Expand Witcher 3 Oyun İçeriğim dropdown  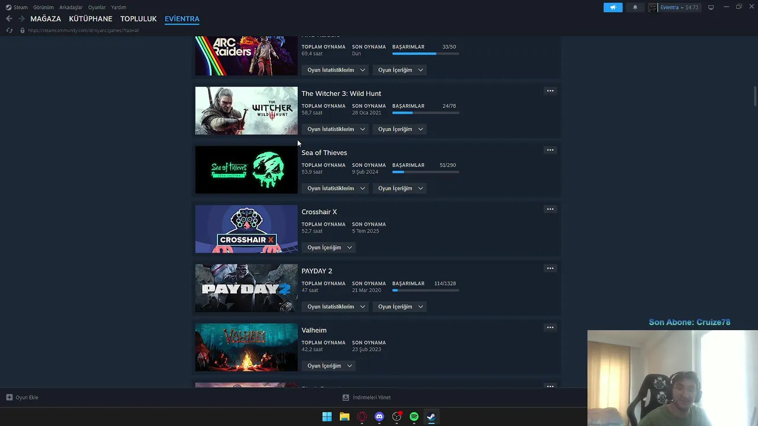pyautogui.click(x=400, y=129)
